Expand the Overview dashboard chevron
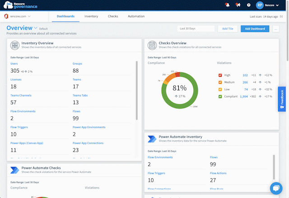Screen dimensions: 289x198 click(36, 28)
